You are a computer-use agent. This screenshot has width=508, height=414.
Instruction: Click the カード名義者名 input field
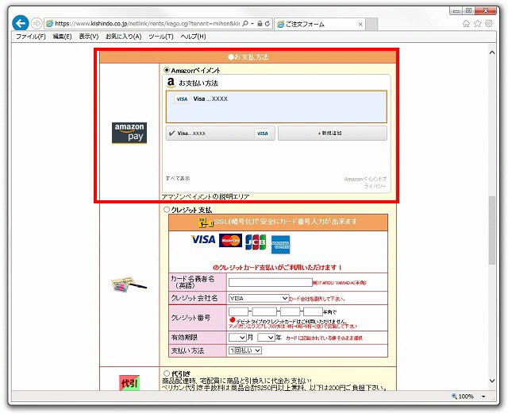pos(271,282)
